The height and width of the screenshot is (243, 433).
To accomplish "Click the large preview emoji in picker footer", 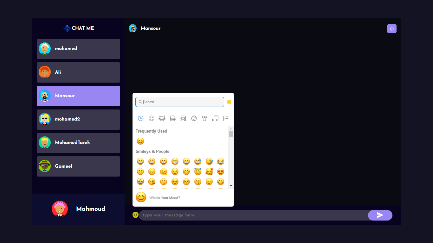I will pos(141,197).
